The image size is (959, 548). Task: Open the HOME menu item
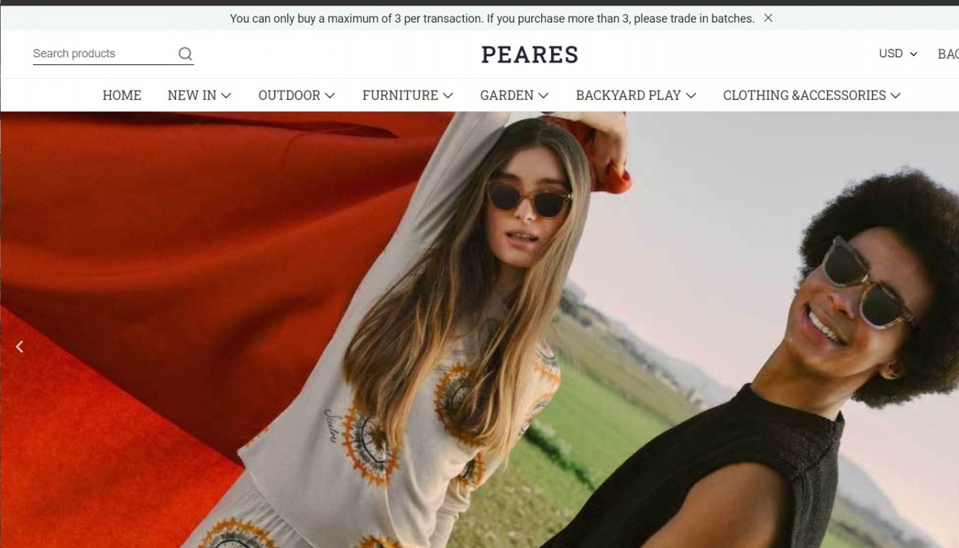pos(122,95)
